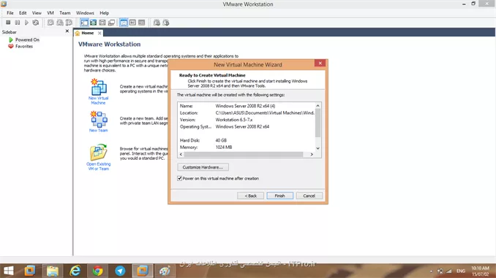Open the Windows menu
This screenshot has width=496, height=278.
tap(85, 13)
